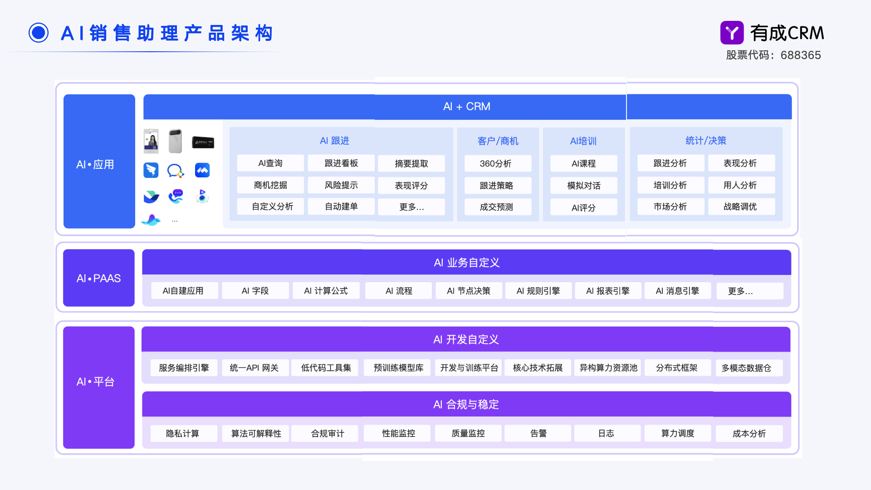Click the 用人分析 button
The image size is (871, 490).
[741, 185]
